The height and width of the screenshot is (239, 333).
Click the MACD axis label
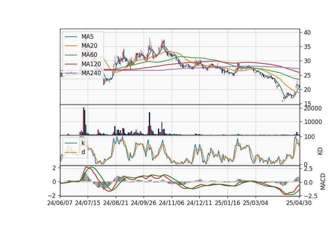coord(323,182)
